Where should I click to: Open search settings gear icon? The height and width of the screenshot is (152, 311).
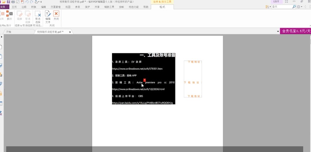tap(298, 7)
